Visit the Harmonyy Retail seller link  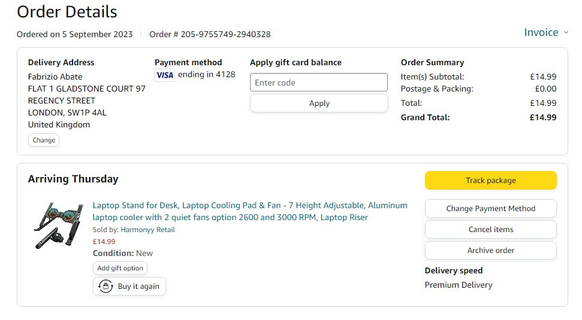pos(147,230)
